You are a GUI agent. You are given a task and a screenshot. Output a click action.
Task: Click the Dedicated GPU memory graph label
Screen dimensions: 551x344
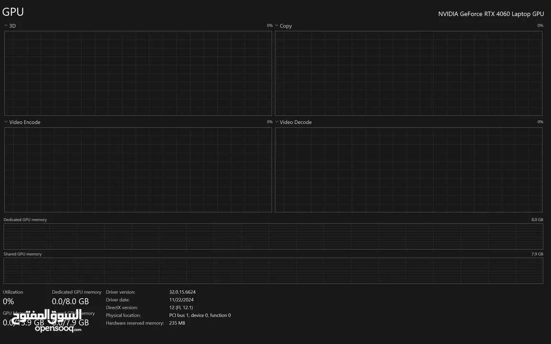pyautogui.click(x=25, y=220)
